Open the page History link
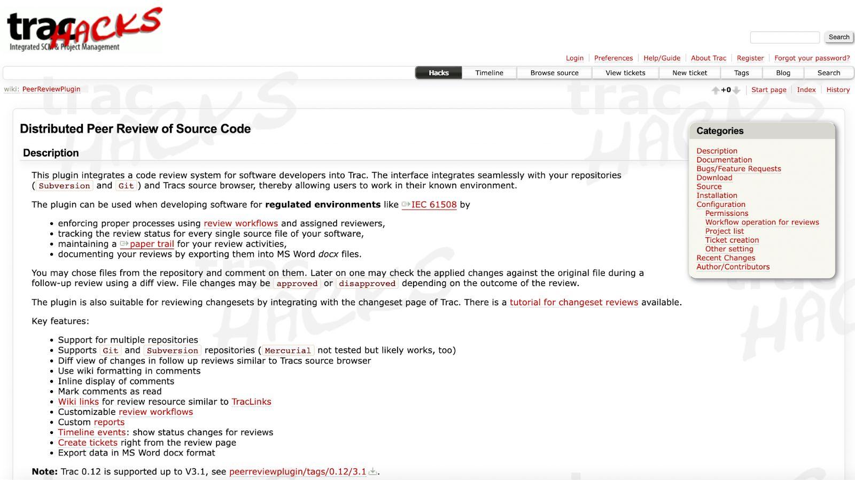This screenshot has width=855, height=480. tap(837, 90)
